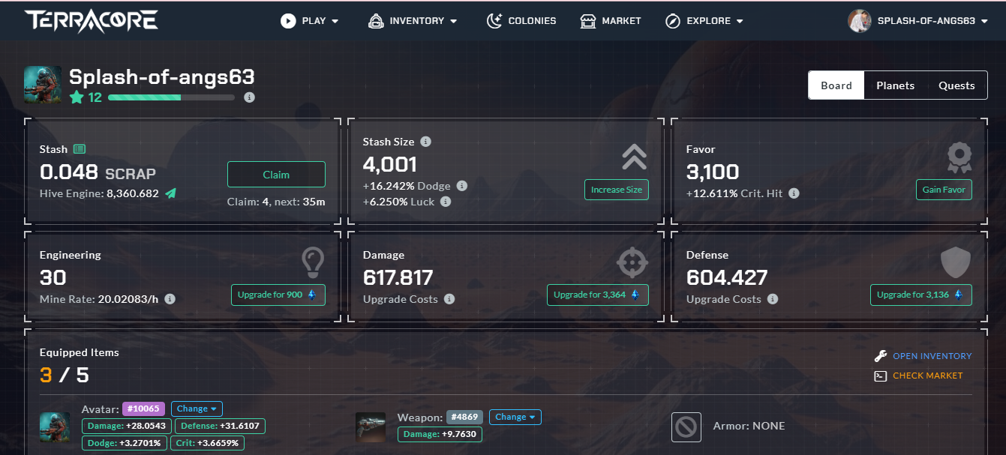The image size is (1006, 455).
Task: Open the SPLASH-OF-ANGS63 account dropdown
Action: coord(931,21)
